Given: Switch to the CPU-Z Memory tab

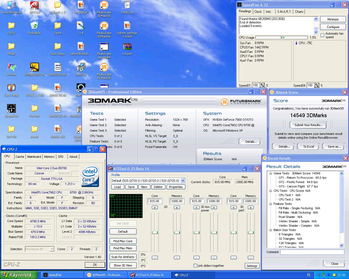Looking at the screenshot, I should [49, 157].
